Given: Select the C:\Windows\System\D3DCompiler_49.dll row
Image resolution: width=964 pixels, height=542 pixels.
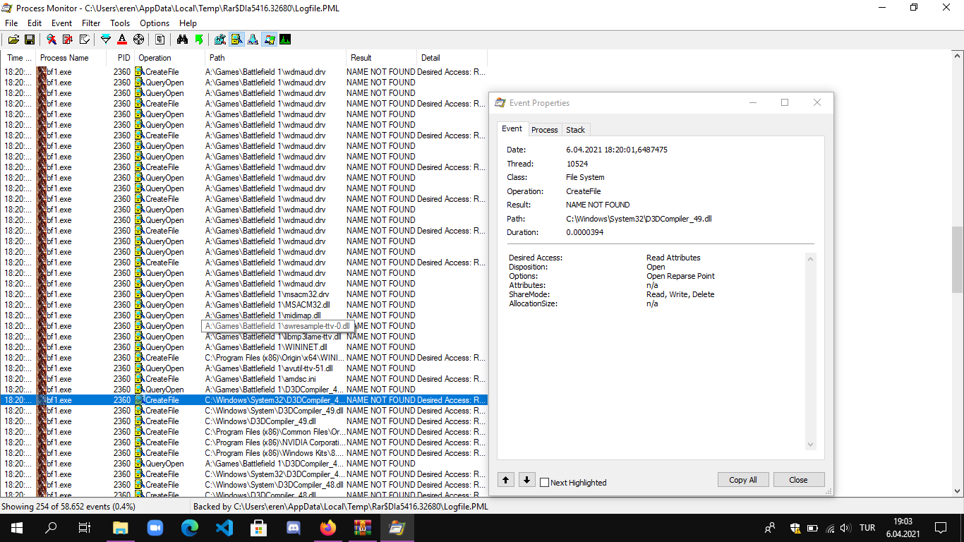Looking at the screenshot, I should click(x=243, y=411).
